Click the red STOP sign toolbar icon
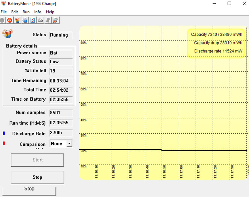The width and height of the screenshot is (249, 197). (10, 20)
